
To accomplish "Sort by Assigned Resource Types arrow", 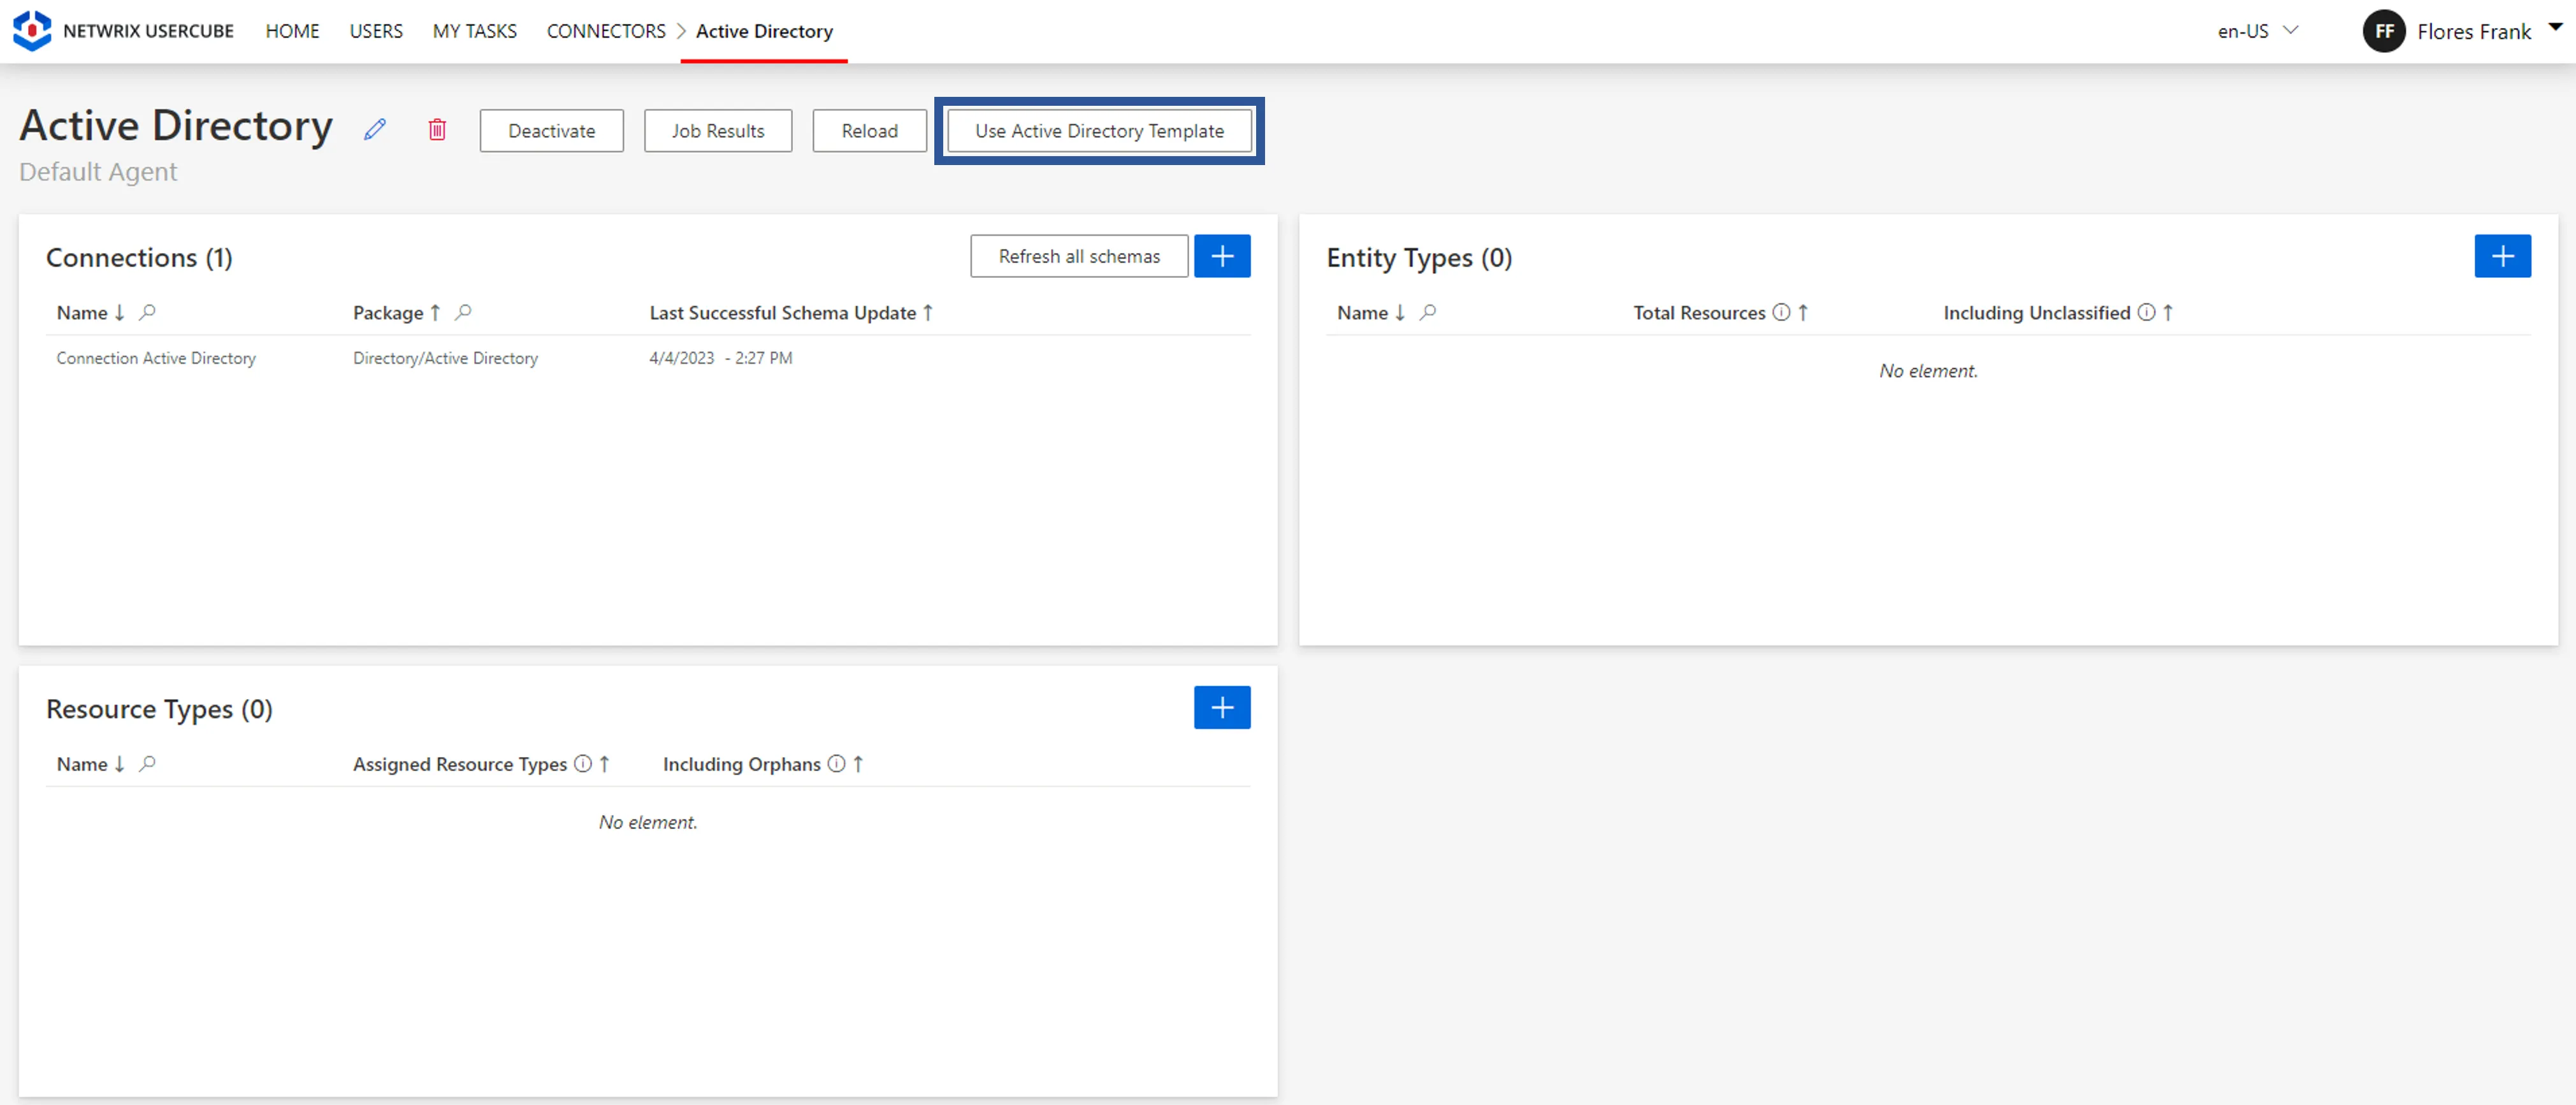I will (604, 764).
